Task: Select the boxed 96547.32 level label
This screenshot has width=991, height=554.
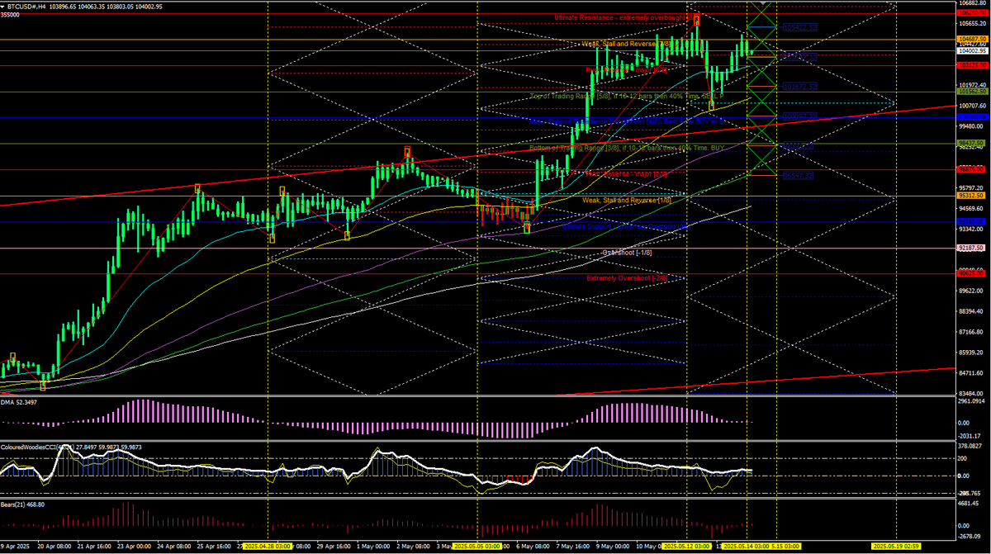Action: 799,175
